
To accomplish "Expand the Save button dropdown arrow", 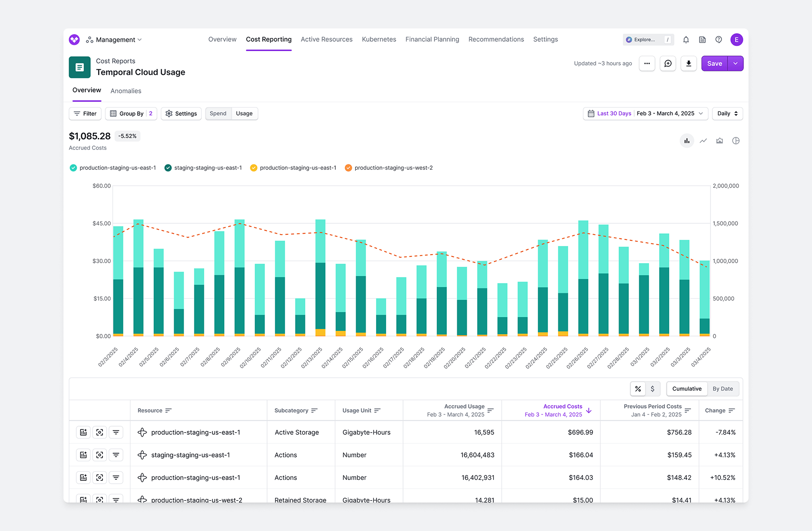I will (735, 64).
